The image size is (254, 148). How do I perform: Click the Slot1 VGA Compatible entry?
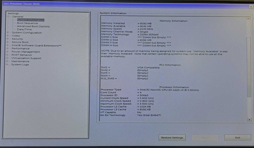pos(148,67)
